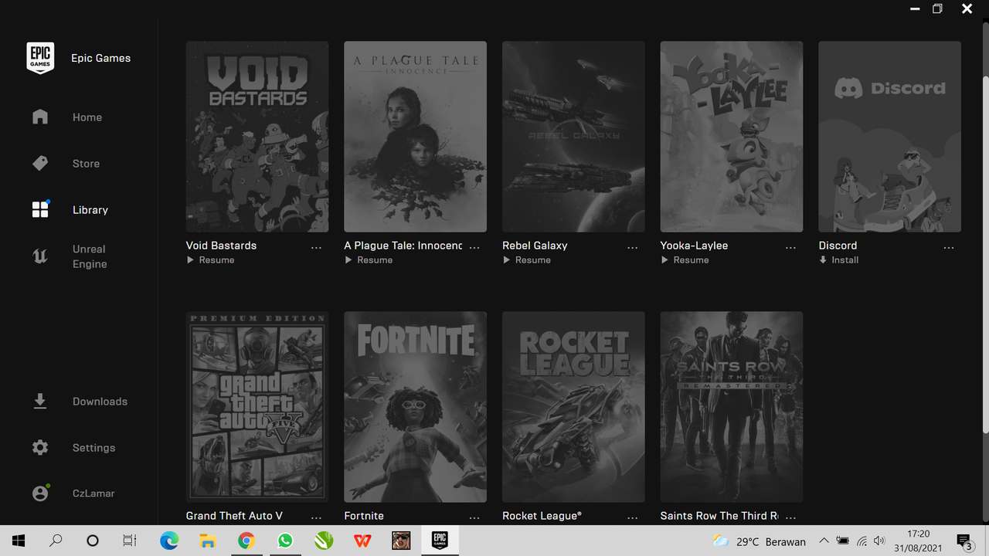Open Settings gear in sidebar
989x556 pixels.
tap(40, 448)
